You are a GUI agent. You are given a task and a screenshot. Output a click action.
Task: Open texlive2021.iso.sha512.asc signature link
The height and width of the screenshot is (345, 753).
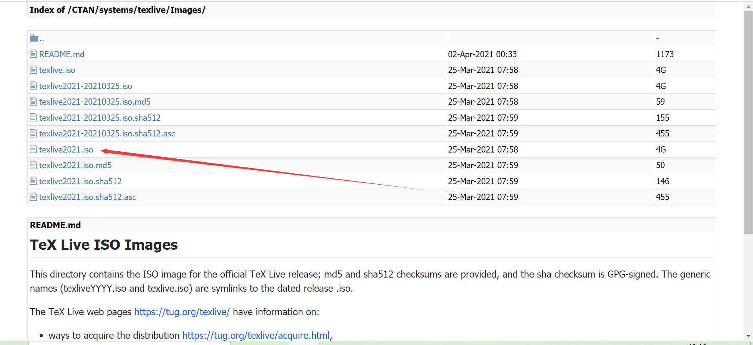[x=88, y=197]
